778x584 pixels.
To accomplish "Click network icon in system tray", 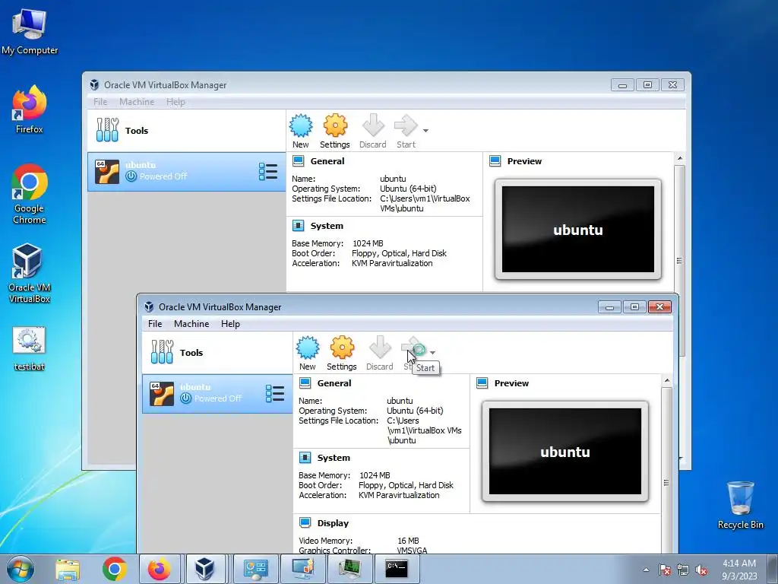I will click(x=683, y=570).
